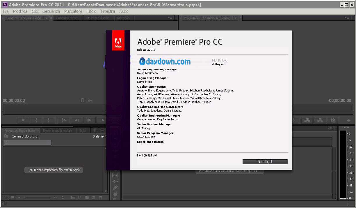Click the Source monitor Go to In button
The height and width of the screenshot is (208, 356).
pyautogui.click(x=64, y=120)
